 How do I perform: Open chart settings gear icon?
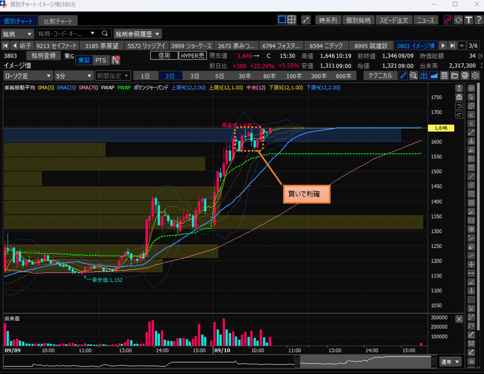[475, 76]
